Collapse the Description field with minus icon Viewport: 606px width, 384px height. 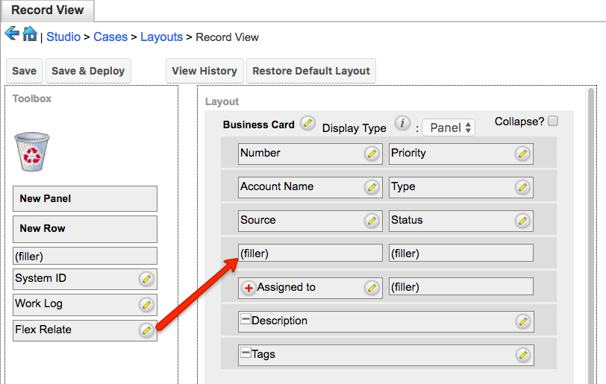pyautogui.click(x=246, y=320)
